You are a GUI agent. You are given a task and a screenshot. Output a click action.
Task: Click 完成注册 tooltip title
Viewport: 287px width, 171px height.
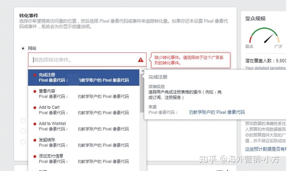click(158, 77)
